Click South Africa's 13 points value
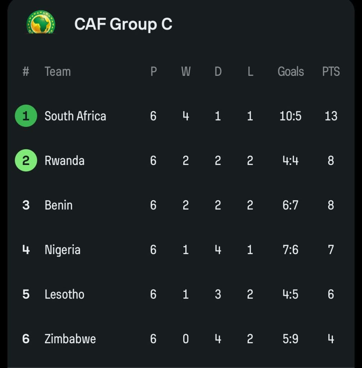 pos(331,116)
